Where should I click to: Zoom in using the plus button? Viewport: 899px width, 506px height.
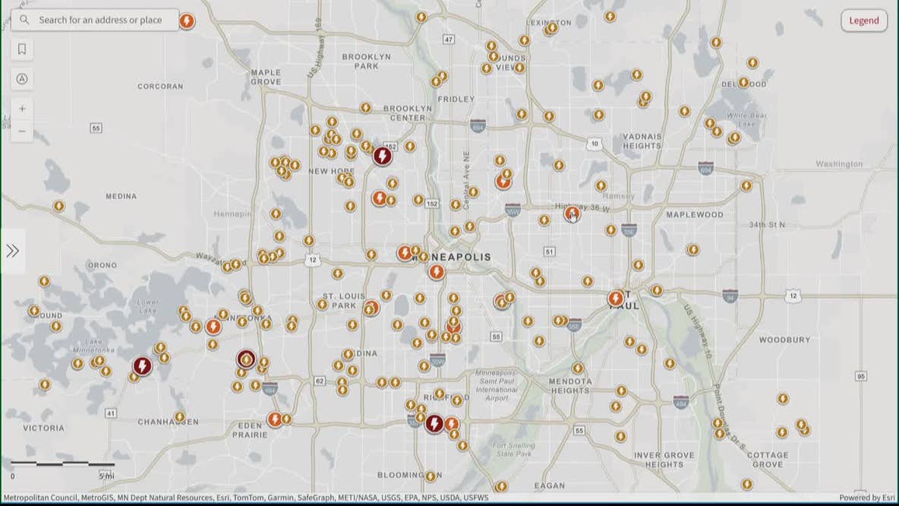pyautogui.click(x=22, y=108)
